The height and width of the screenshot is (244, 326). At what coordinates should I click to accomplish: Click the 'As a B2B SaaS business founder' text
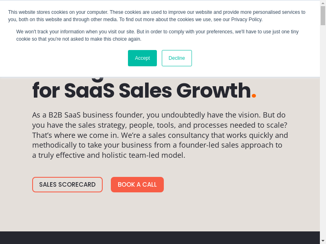[x=102, y=115]
